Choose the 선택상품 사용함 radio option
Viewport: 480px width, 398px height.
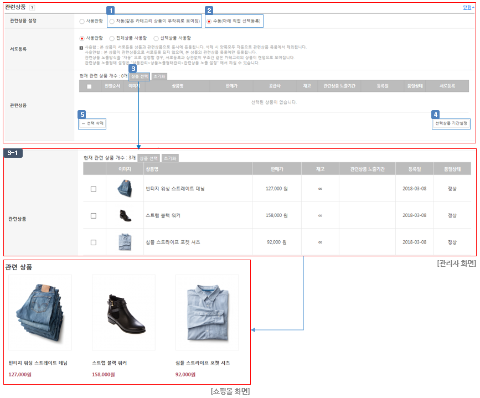[156, 38]
